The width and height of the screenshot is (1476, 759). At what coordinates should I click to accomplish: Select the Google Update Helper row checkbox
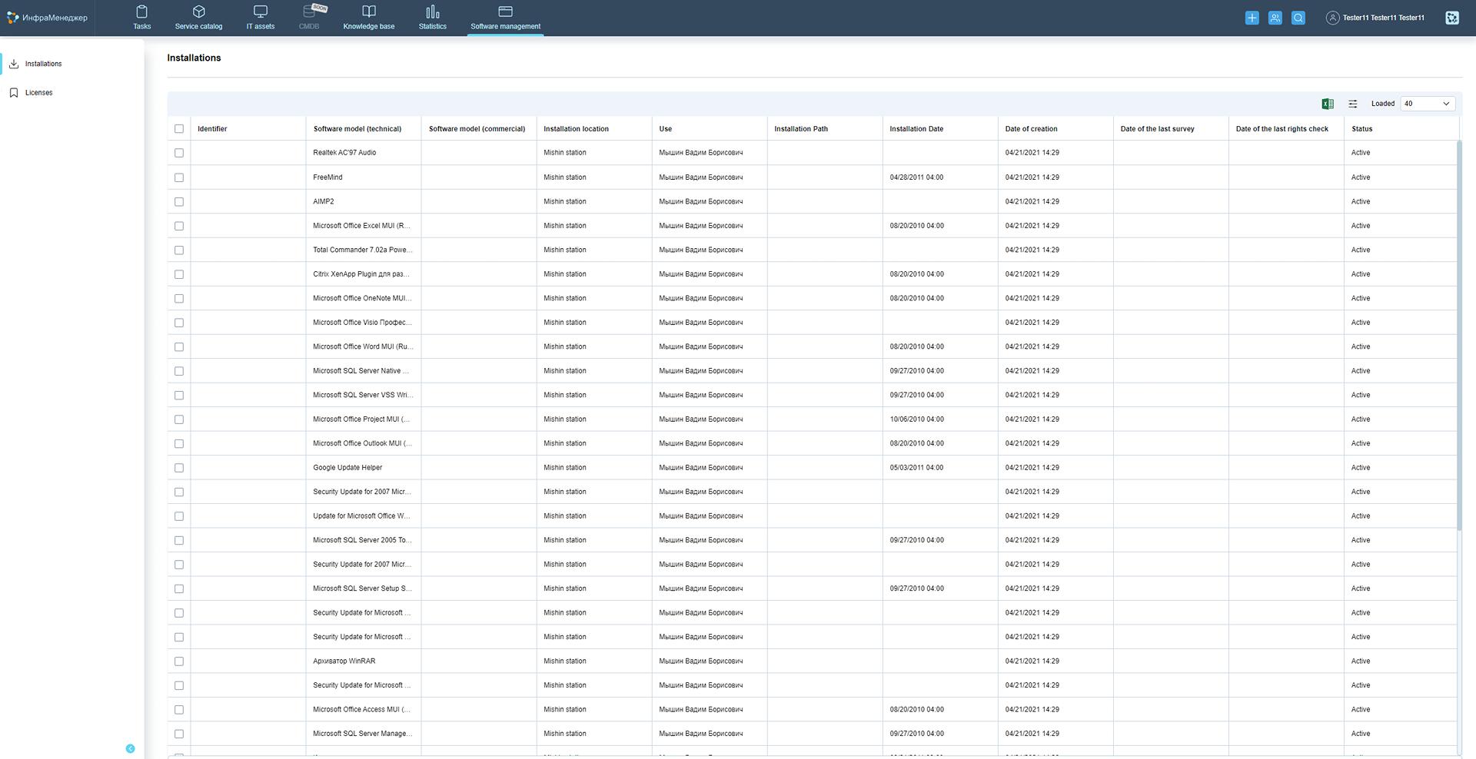pyautogui.click(x=179, y=468)
